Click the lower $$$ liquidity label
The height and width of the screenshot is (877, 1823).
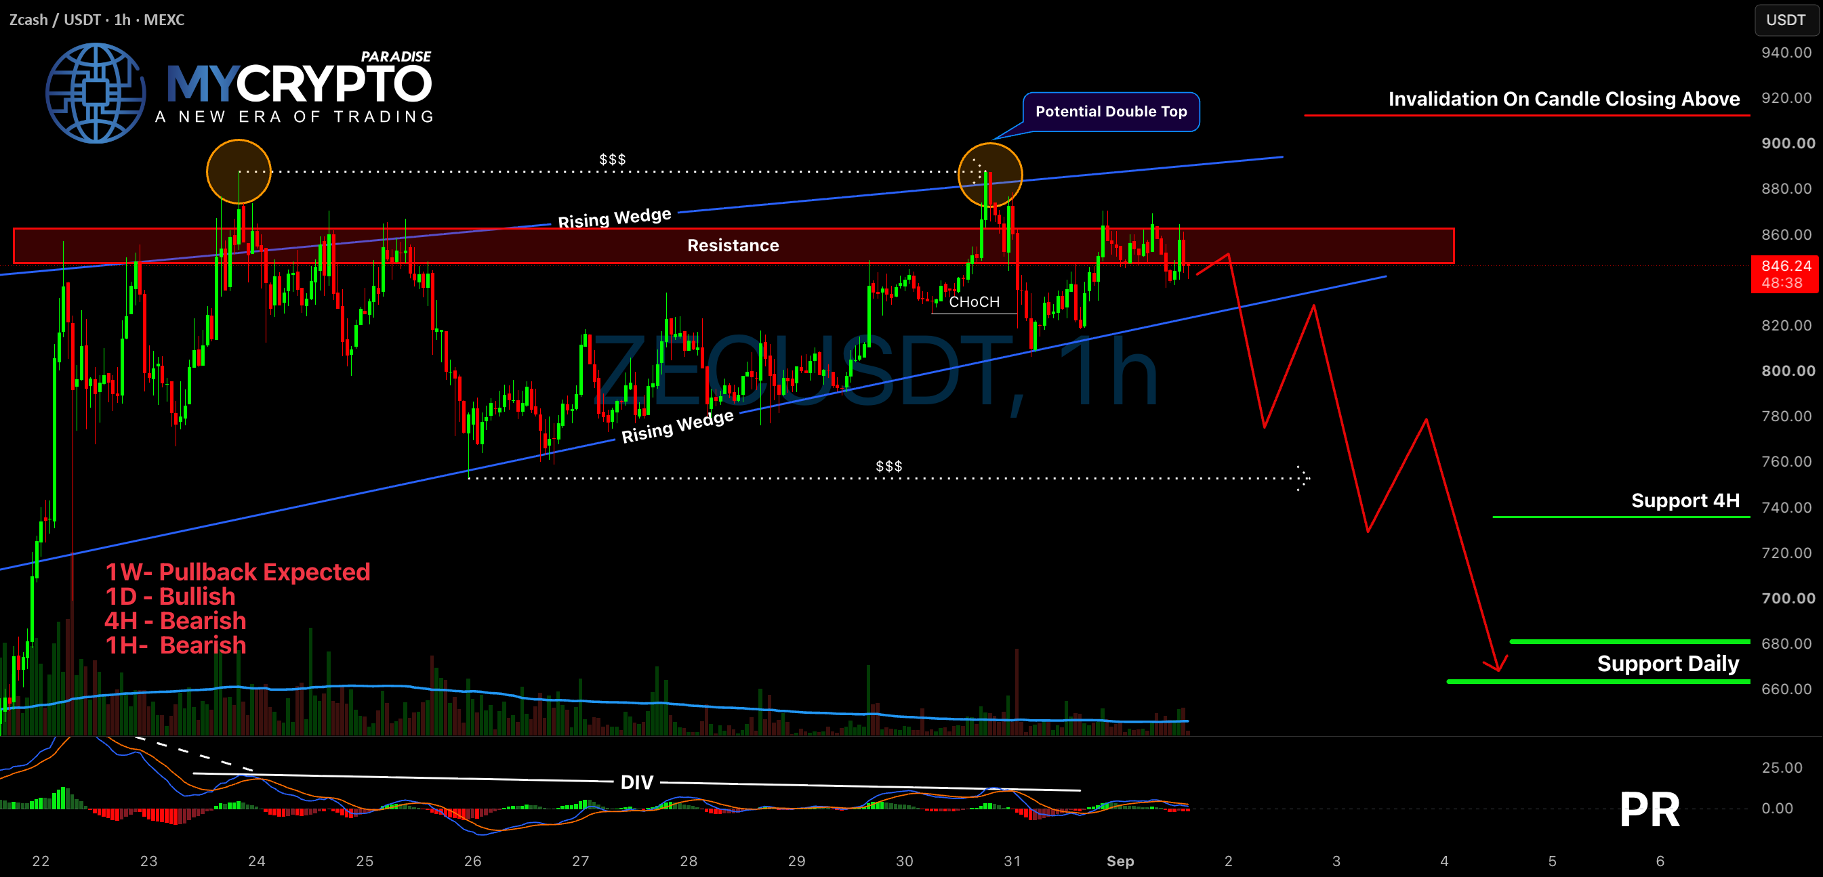click(889, 466)
